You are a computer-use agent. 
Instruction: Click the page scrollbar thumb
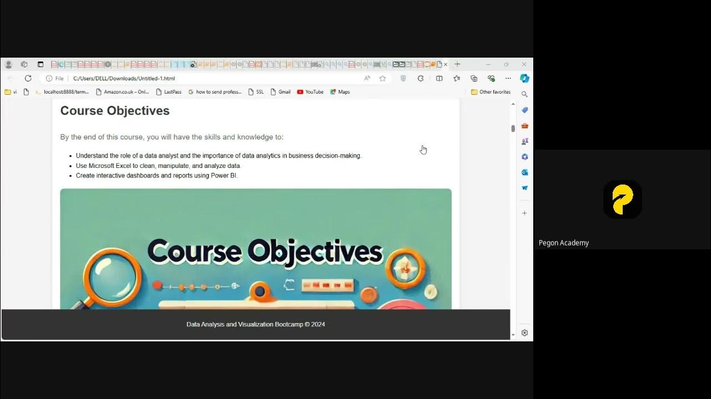(513, 129)
